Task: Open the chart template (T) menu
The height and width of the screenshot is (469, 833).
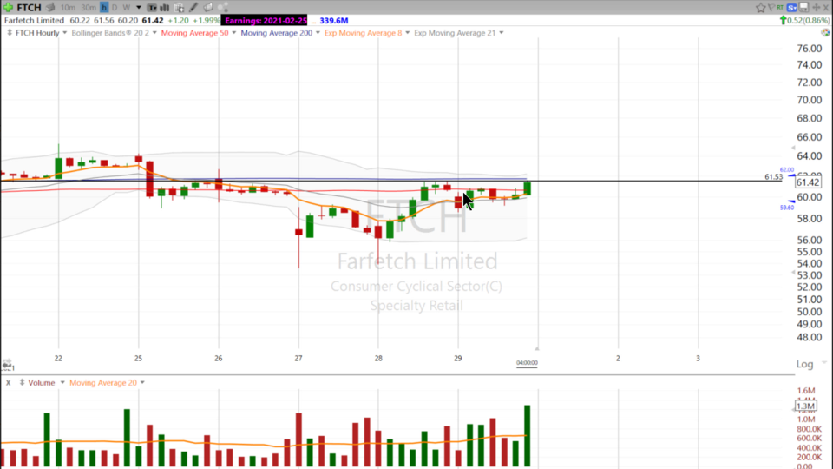Action: coord(152,8)
